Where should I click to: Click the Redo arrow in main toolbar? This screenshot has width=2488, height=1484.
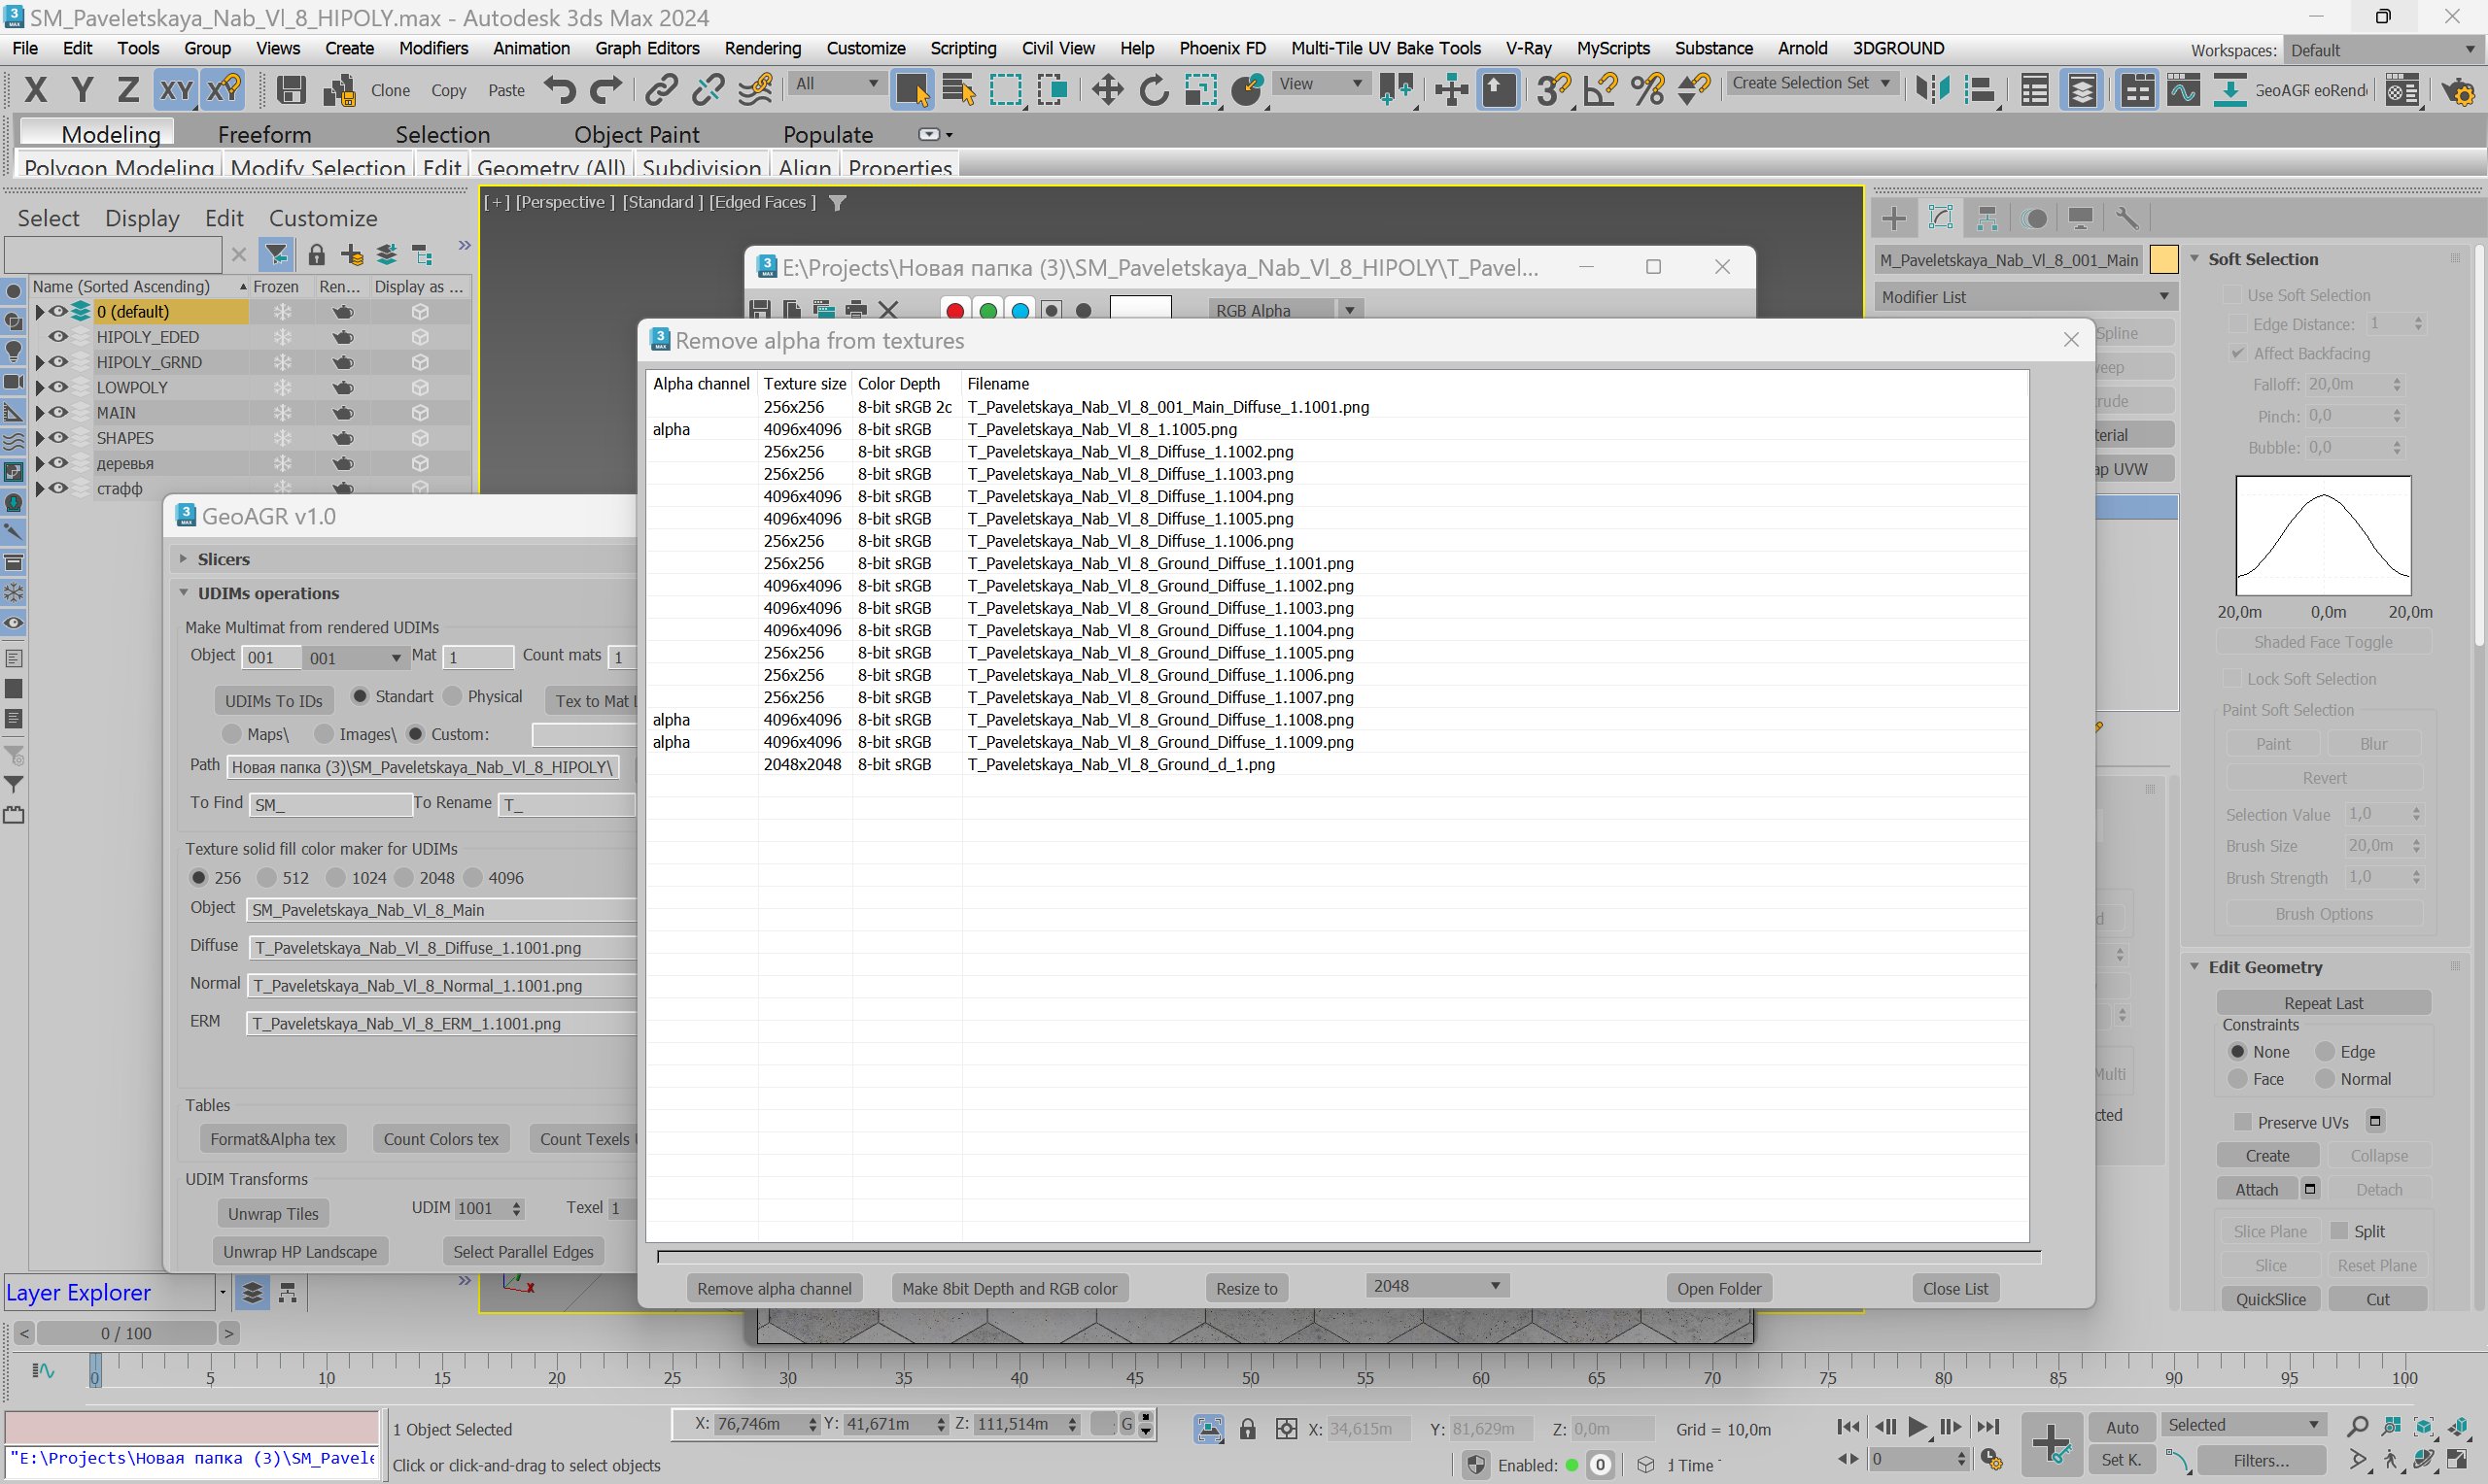coord(606,91)
